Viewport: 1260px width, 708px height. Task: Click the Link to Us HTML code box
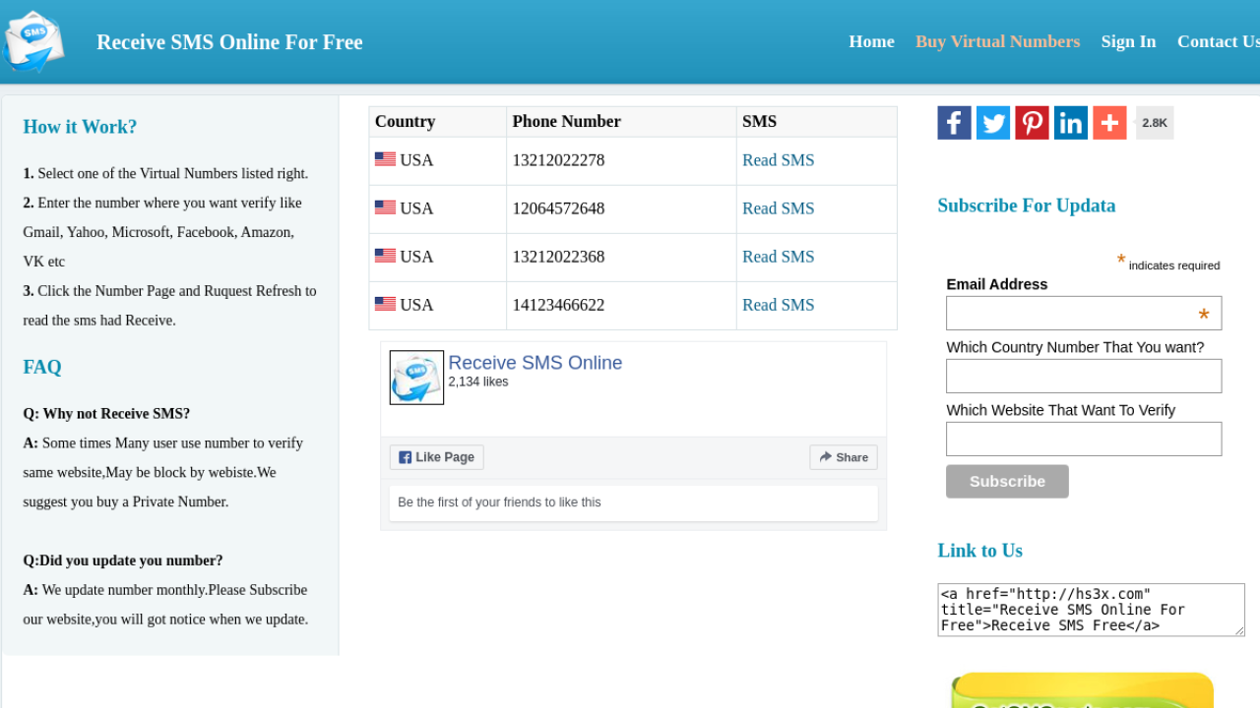point(1091,610)
